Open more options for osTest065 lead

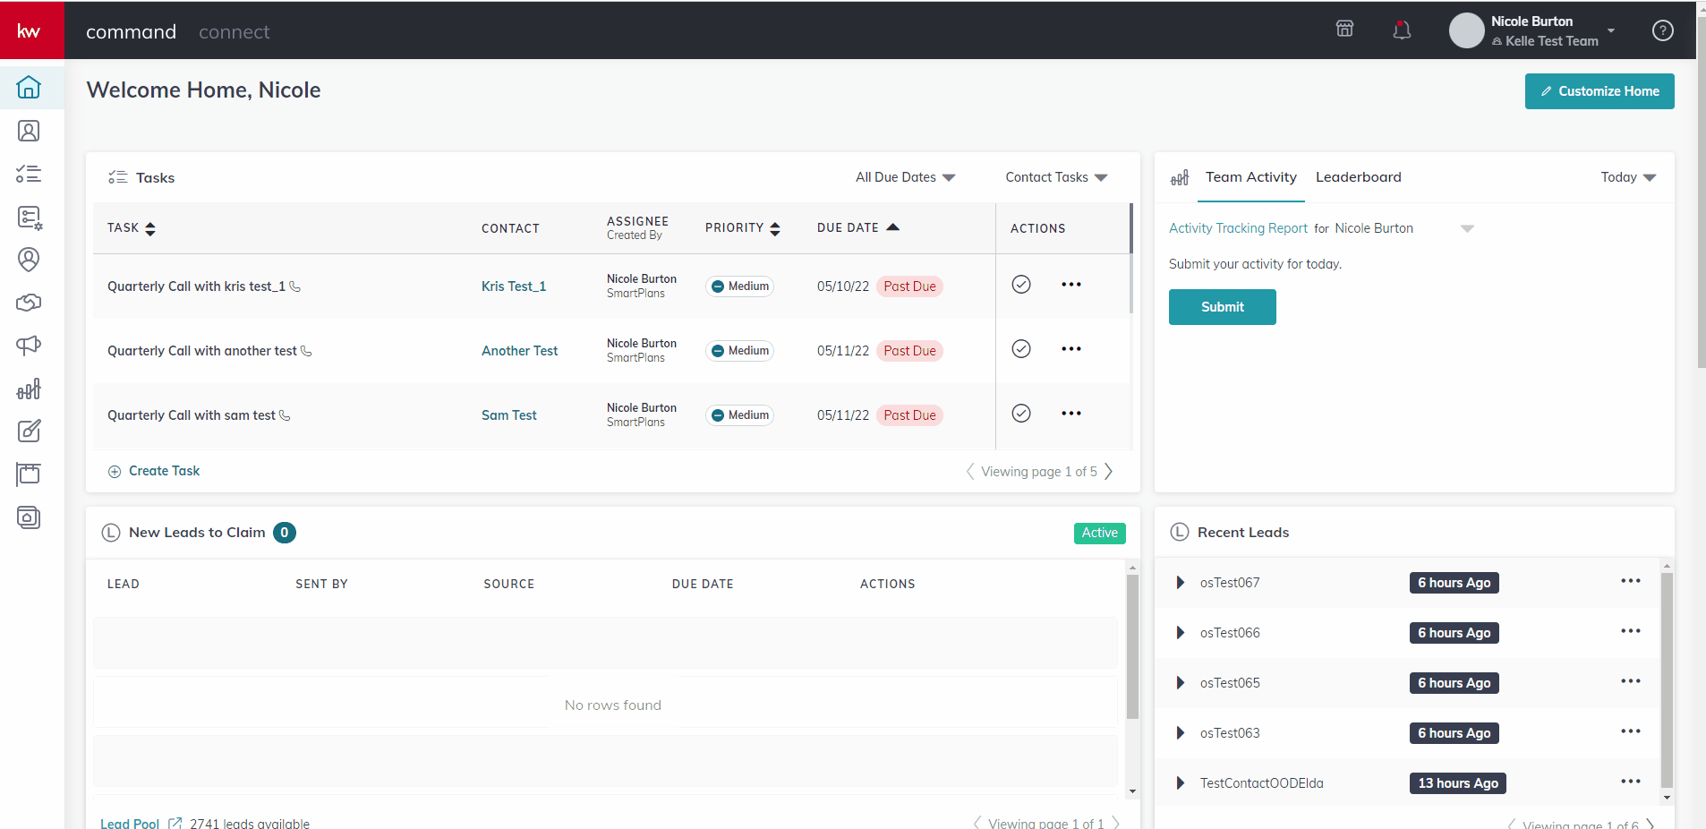(x=1631, y=681)
